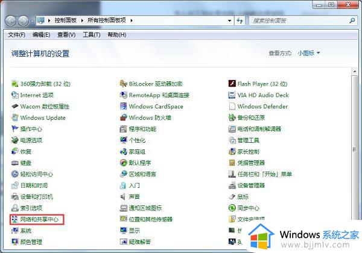Click the 电源选项 icon
Screen dimensions: 362x253
(14, 140)
